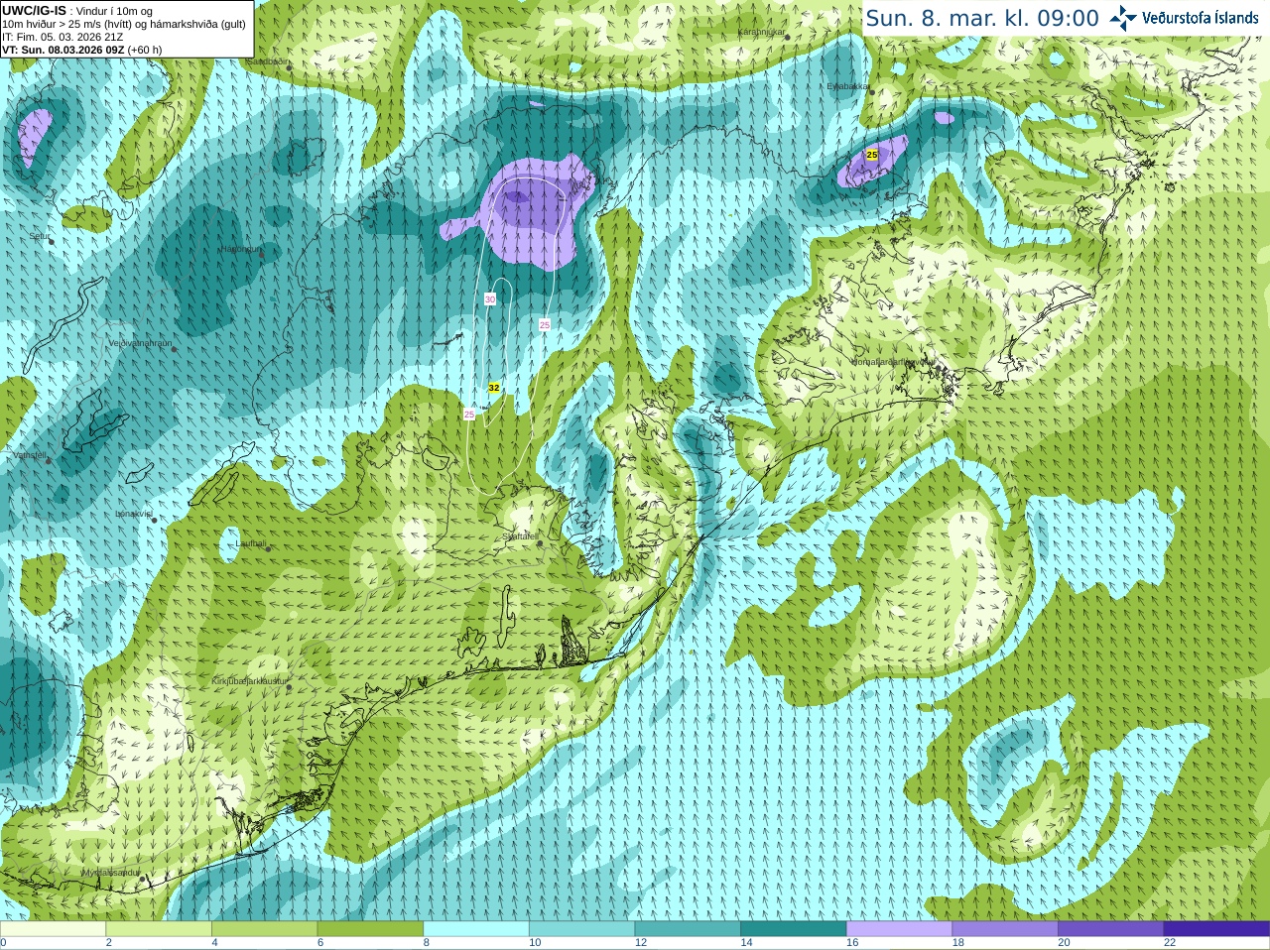Click the Lónakvísl station label
The width and height of the screenshot is (1270, 950).
click(134, 514)
